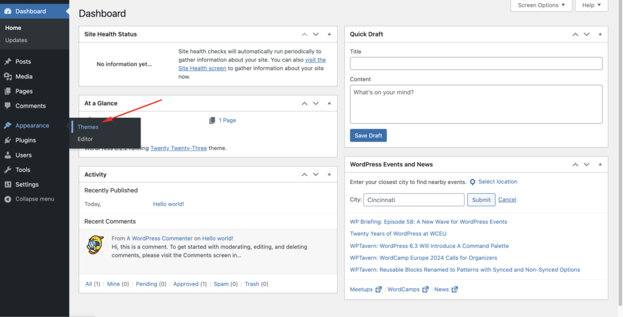
Task: Open the Screen Options dropdown
Action: 541,5
